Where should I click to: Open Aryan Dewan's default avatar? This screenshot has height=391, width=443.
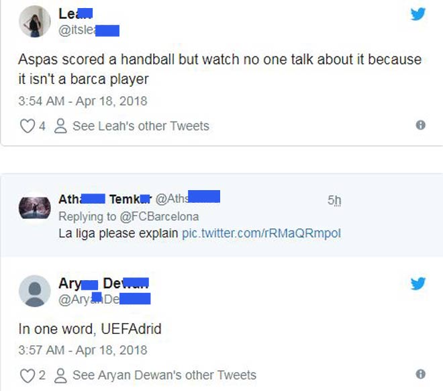tap(35, 292)
